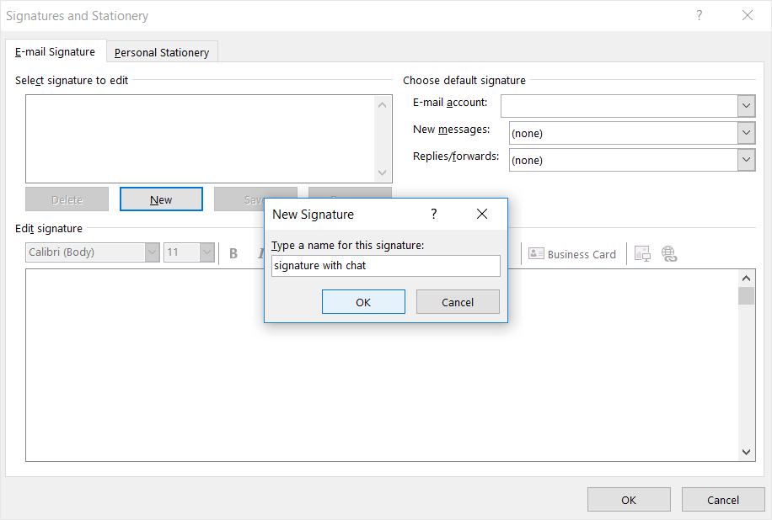Expand the New messages dropdown showing (none)
772x520 pixels.
(746, 133)
